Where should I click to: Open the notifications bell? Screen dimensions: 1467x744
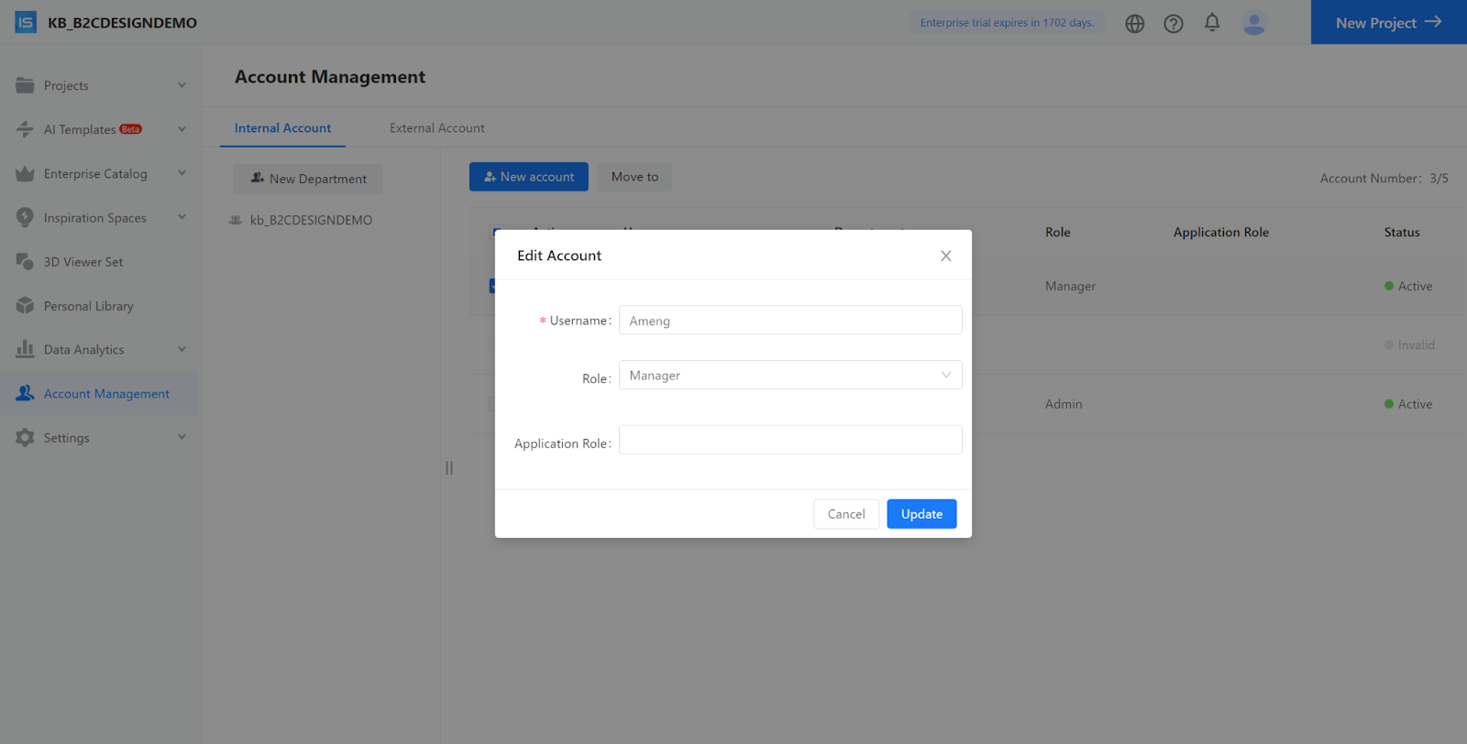1211,23
